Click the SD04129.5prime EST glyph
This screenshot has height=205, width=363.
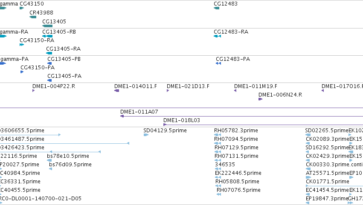coord(146,135)
